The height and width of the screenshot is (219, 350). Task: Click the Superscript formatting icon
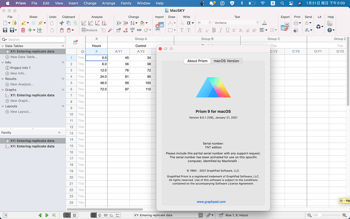tap(234, 30)
